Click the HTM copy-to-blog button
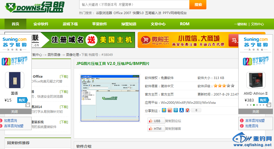274x149 pixels. tap(156, 129)
